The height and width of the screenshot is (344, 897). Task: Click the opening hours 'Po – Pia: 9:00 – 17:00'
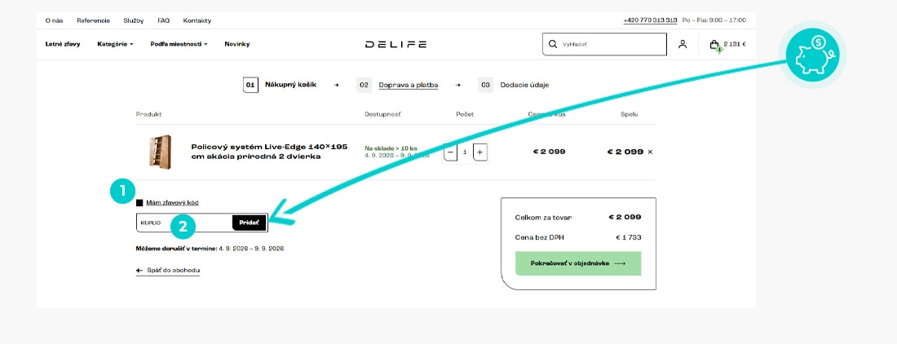coord(714,20)
